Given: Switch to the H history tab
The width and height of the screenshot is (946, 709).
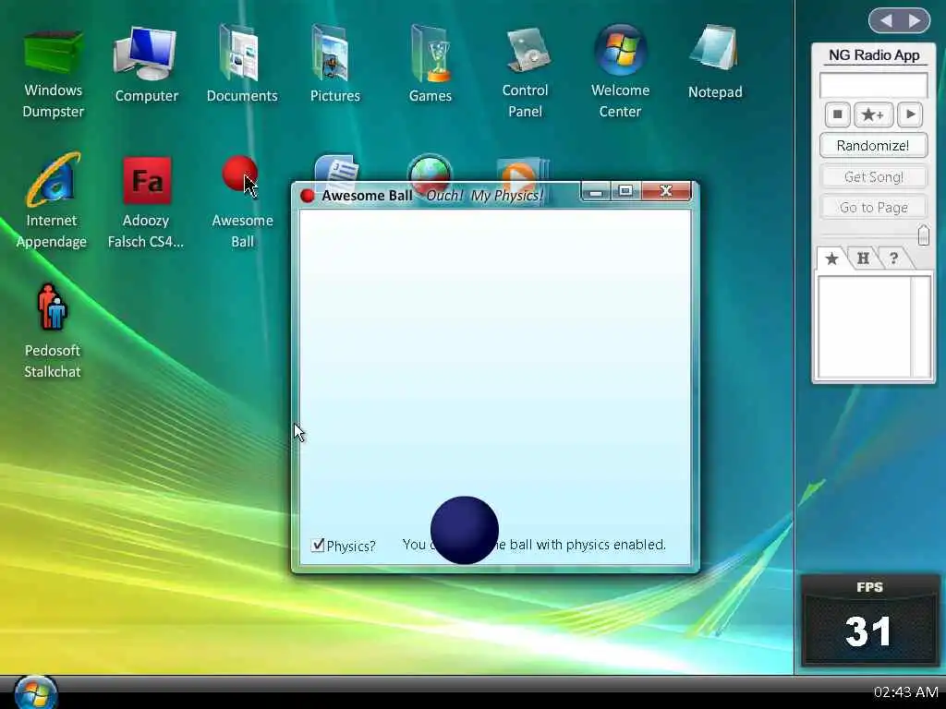Looking at the screenshot, I should click(x=864, y=258).
